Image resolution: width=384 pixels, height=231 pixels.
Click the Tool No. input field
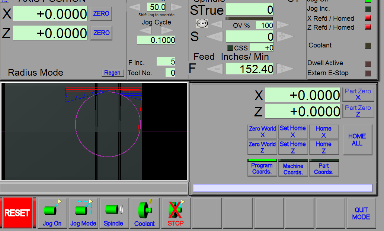tap(170, 72)
